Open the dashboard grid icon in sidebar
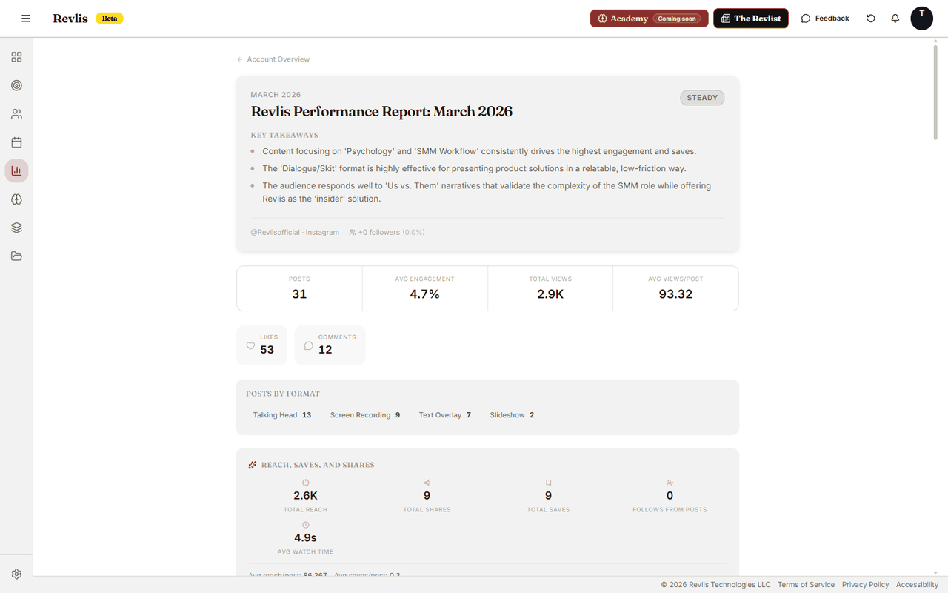 (x=16, y=57)
